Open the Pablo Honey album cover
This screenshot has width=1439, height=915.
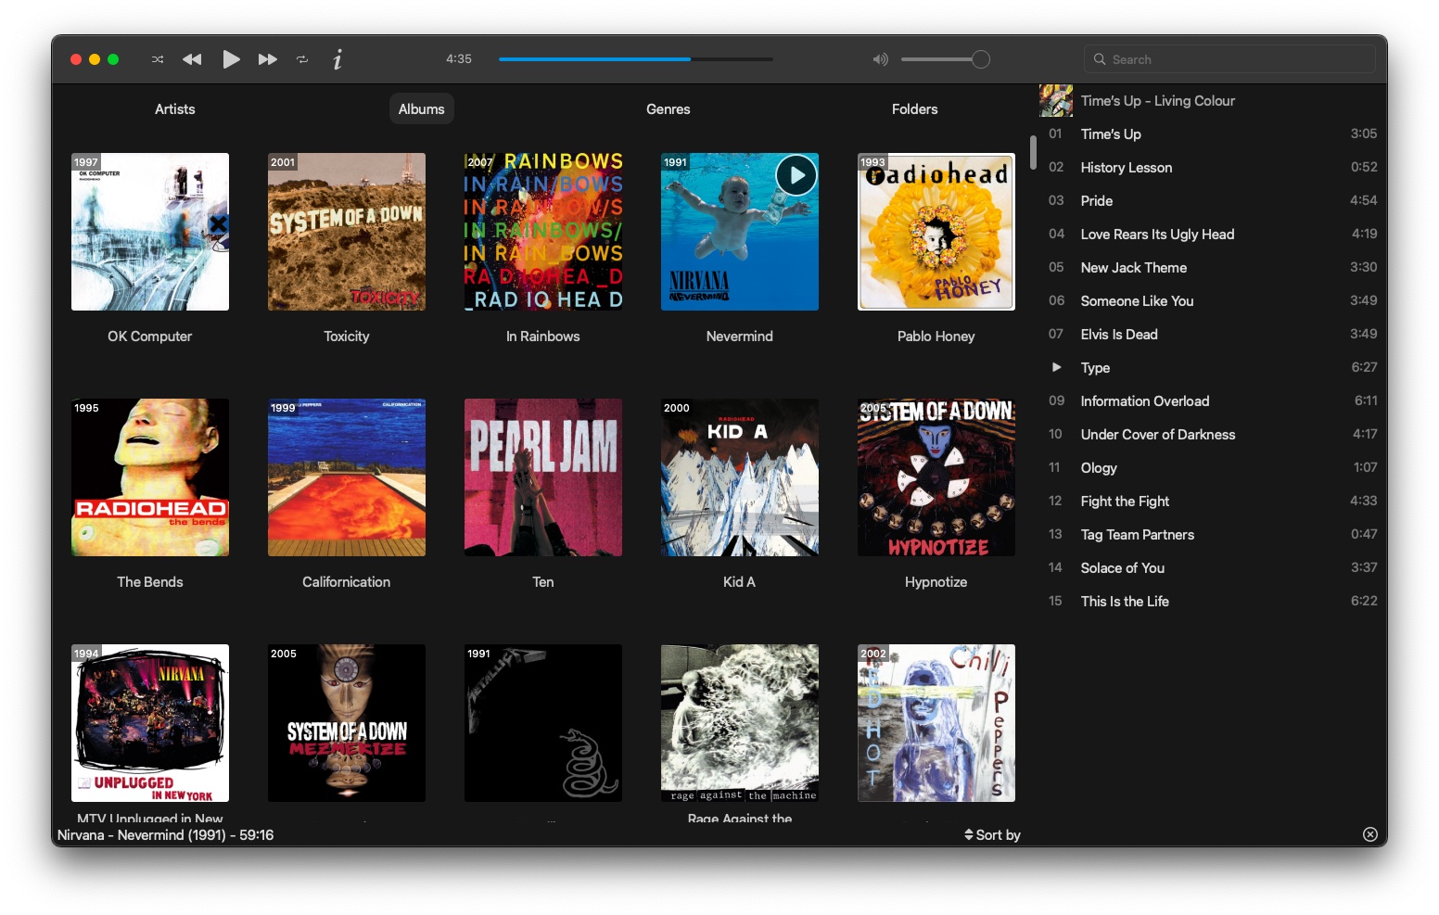[936, 232]
